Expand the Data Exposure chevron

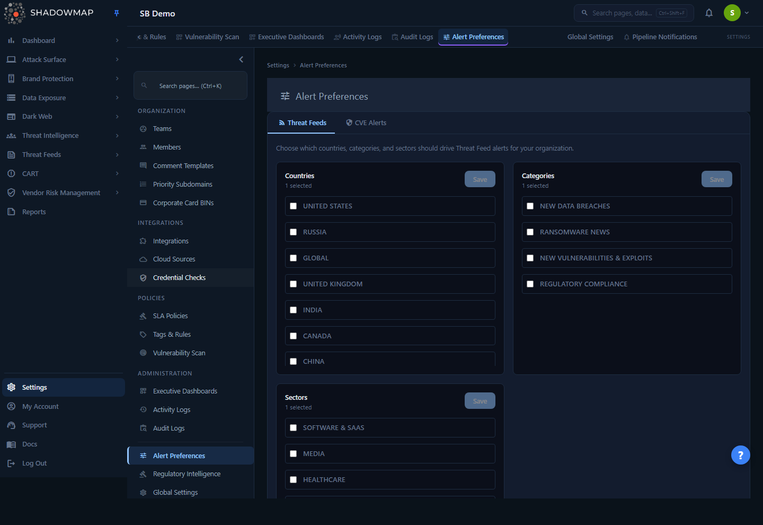117,98
